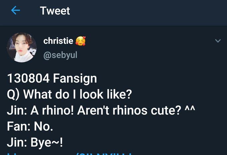Go back using the arrow icon
227x155 pixels.
(x=16, y=11)
